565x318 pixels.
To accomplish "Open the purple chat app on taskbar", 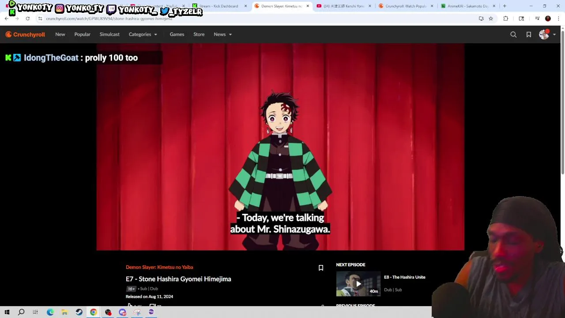I will pyautogui.click(x=151, y=312).
